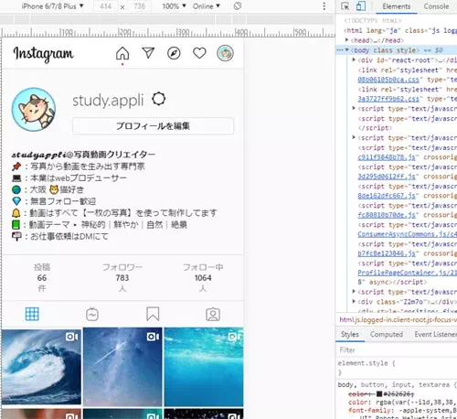Open the 3d295d0612ff.js link
The image size is (457, 419).
387,177
